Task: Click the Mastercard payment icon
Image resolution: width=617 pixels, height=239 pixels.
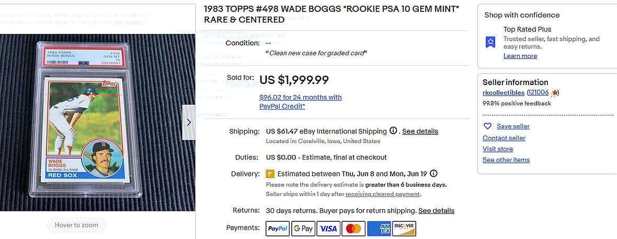Action: tap(353, 229)
